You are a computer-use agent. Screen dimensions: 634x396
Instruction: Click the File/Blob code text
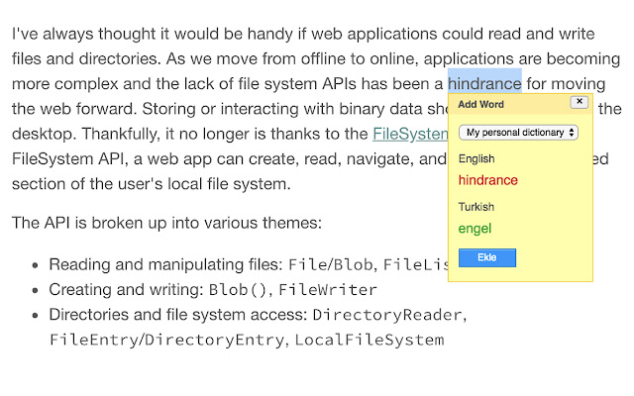330,264
